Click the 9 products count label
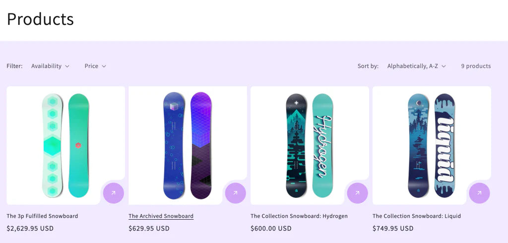The image size is (508, 243). click(476, 66)
